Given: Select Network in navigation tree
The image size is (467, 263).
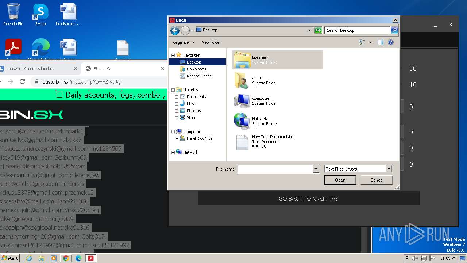Looking at the screenshot, I should click(190, 152).
